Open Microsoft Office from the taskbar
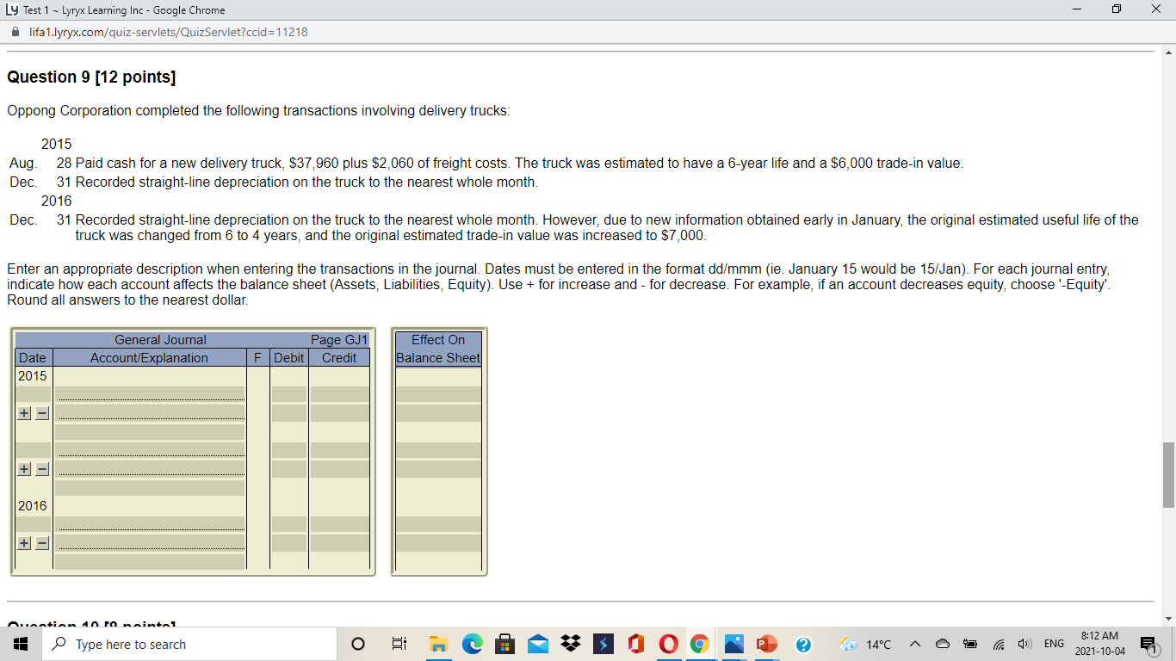Image resolution: width=1176 pixels, height=661 pixels. (634, 643)
